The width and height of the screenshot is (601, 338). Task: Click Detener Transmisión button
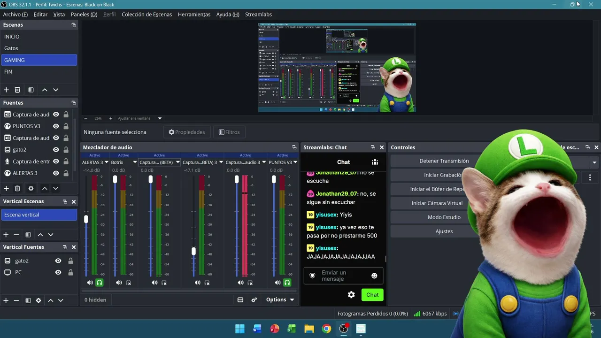(444, 161)
